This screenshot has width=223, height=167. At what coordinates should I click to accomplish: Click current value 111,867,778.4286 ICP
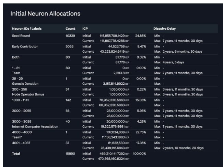115,41
